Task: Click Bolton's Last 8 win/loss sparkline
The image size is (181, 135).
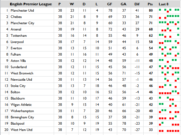Action: pos(169,92)
